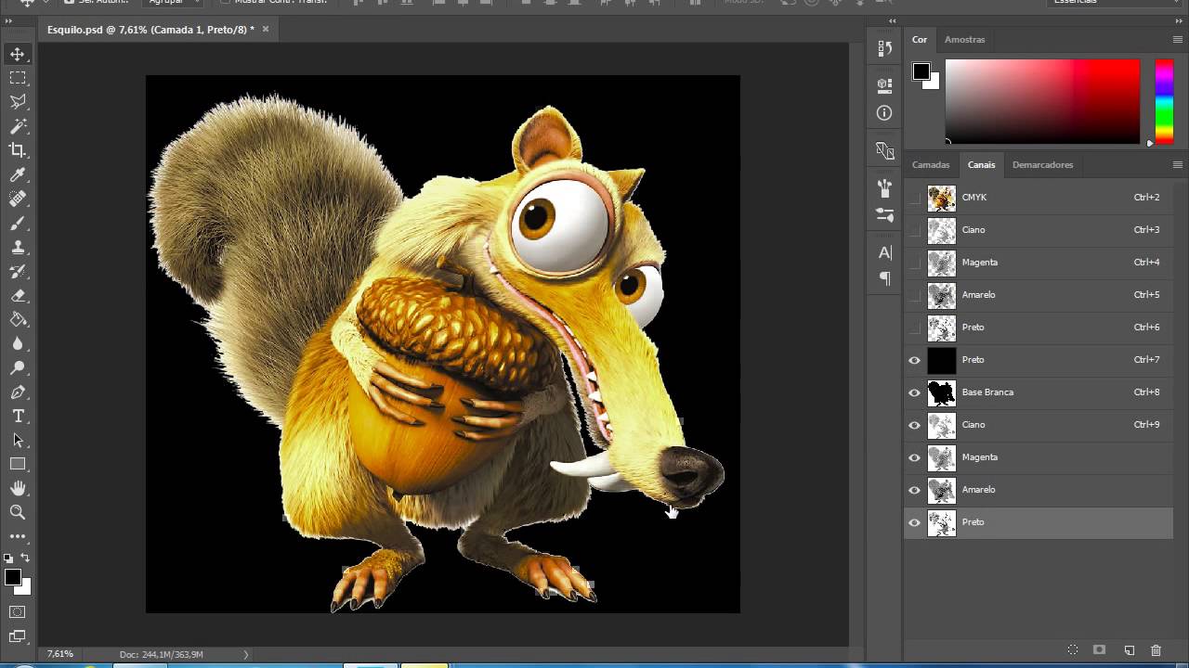
Task: Open the Info panel icon
Action: (884, 113)
